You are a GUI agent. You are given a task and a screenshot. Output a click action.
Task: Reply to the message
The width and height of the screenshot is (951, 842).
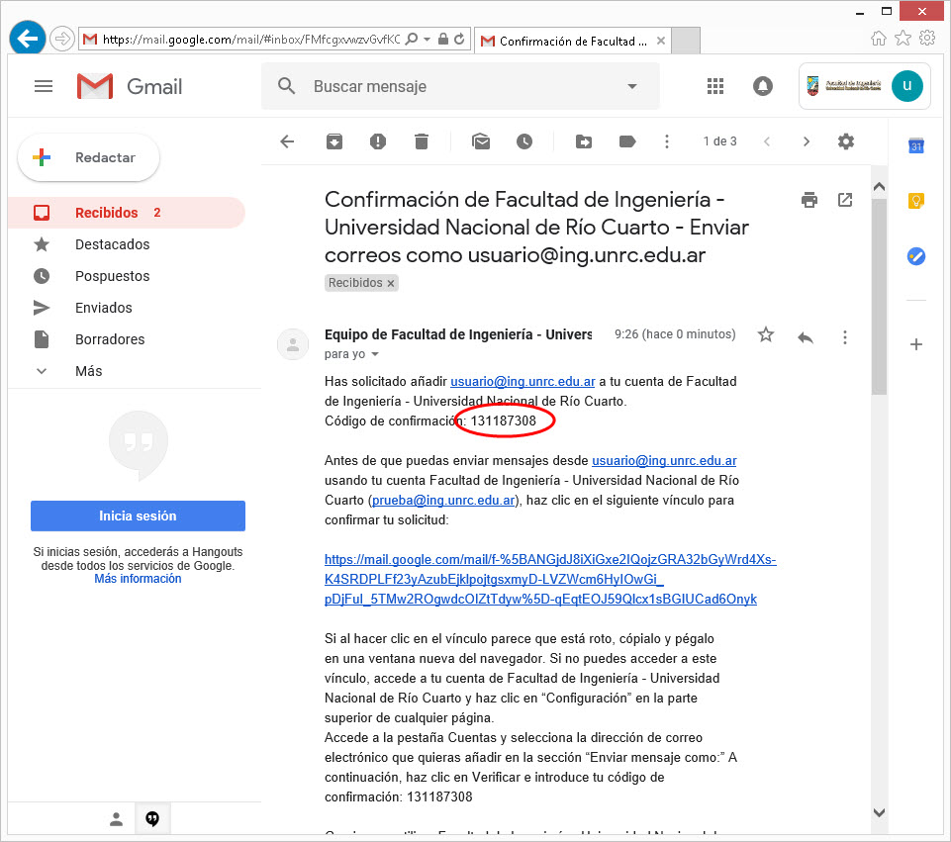pyautogui.click(x=806, y=336)
